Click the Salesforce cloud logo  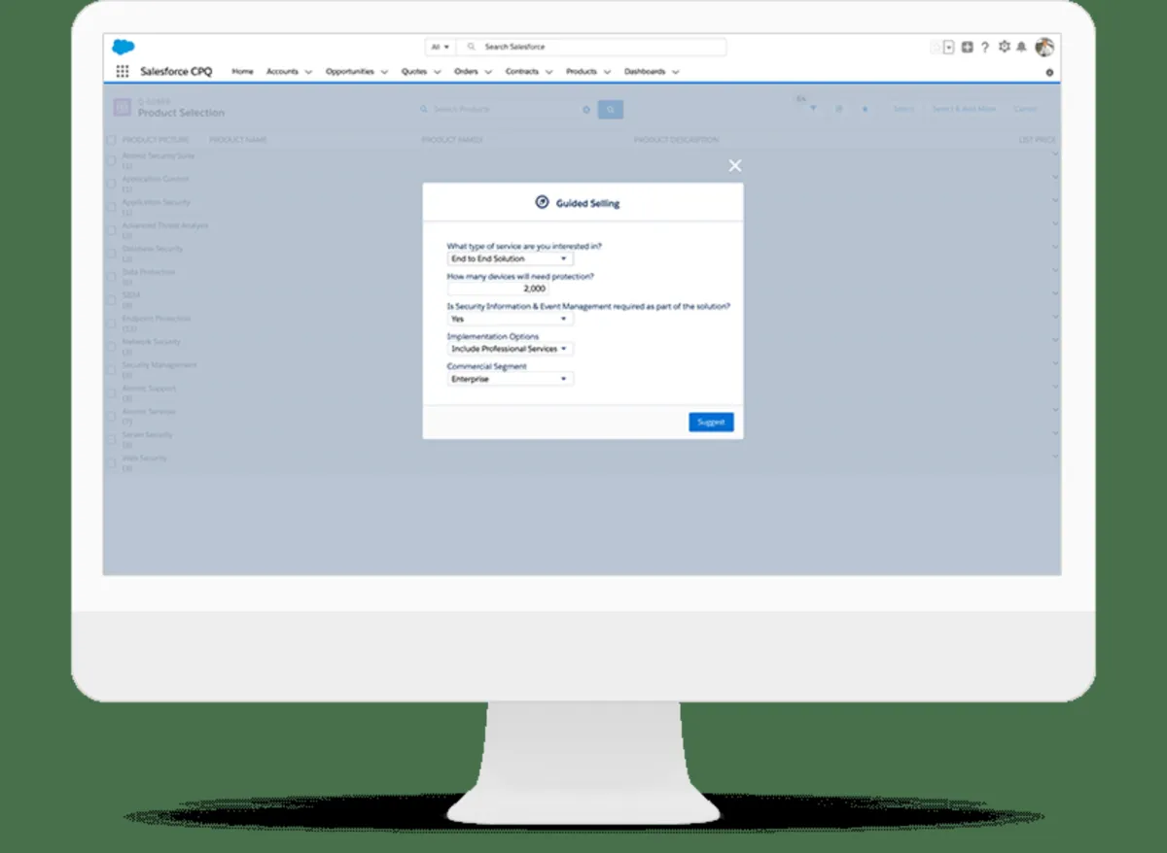click(x=123, y=47)
